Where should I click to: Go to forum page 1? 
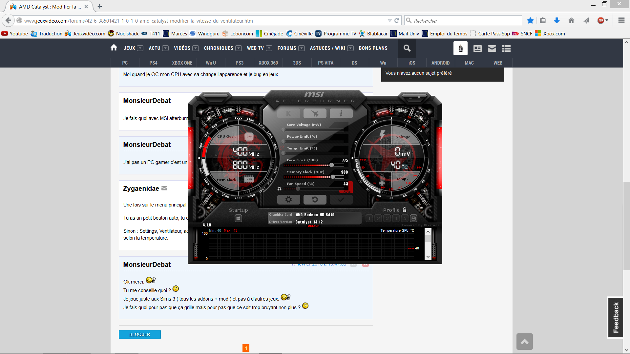pos(246,348)
